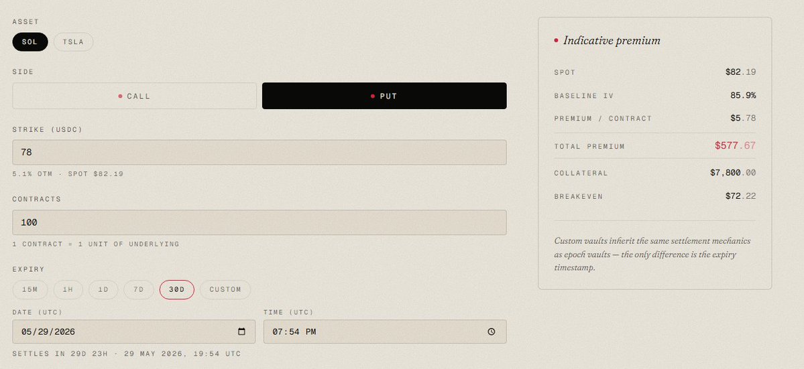Click the ASSET section label
This screenshot has width=804, height=369.
(x=25, y=22)
